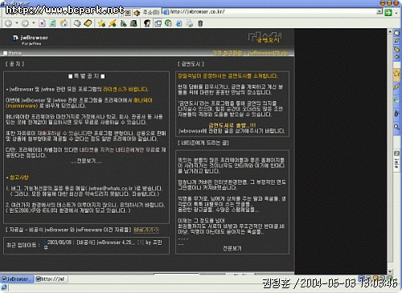Open the jwBrowser429.zip latest file link
Screen dimensions: 402x293
249,53
